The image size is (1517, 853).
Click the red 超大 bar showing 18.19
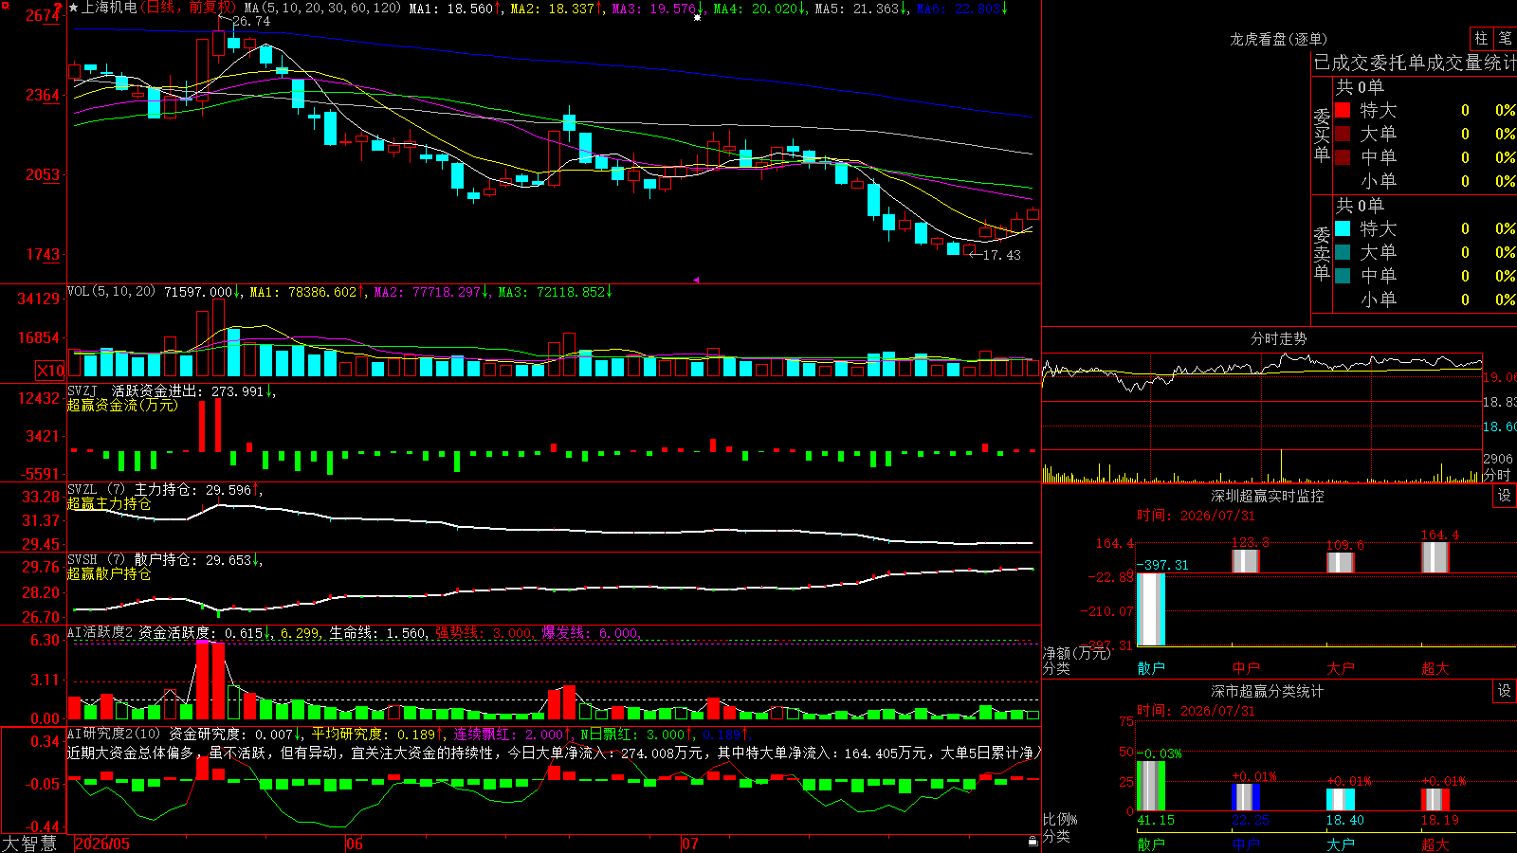1435,800
